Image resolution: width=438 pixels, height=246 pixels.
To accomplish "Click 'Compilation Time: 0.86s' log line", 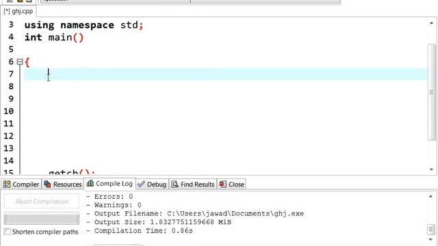I will 140,231.
